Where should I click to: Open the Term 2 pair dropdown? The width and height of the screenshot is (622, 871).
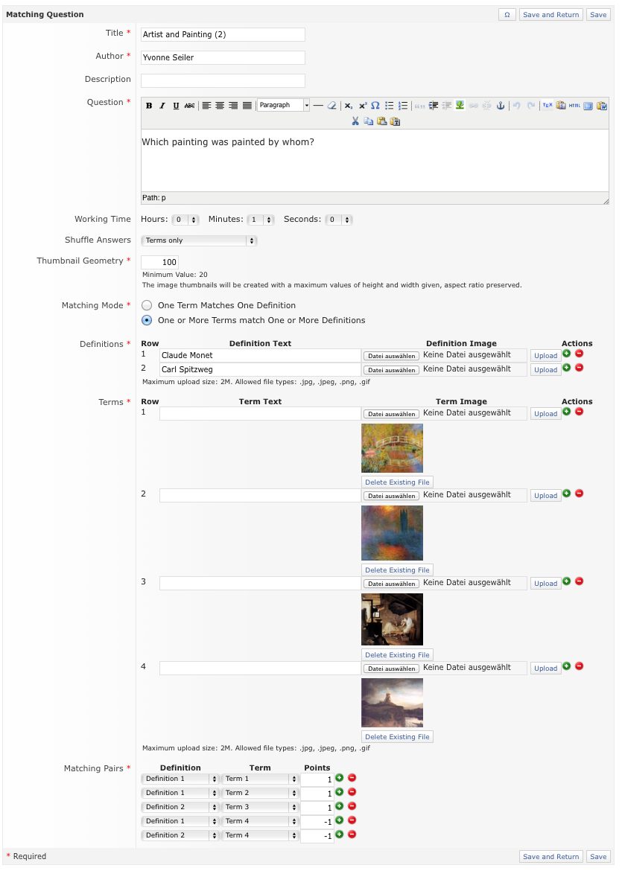click(260, 794)
